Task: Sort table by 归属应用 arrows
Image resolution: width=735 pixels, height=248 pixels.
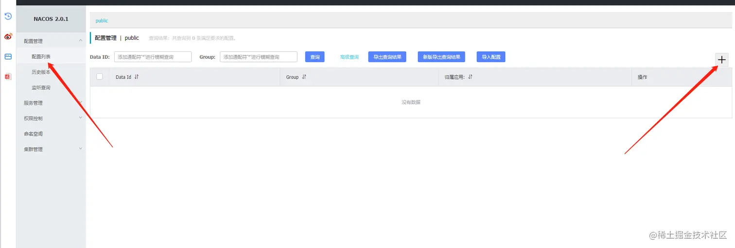Action: pos(470,77)
